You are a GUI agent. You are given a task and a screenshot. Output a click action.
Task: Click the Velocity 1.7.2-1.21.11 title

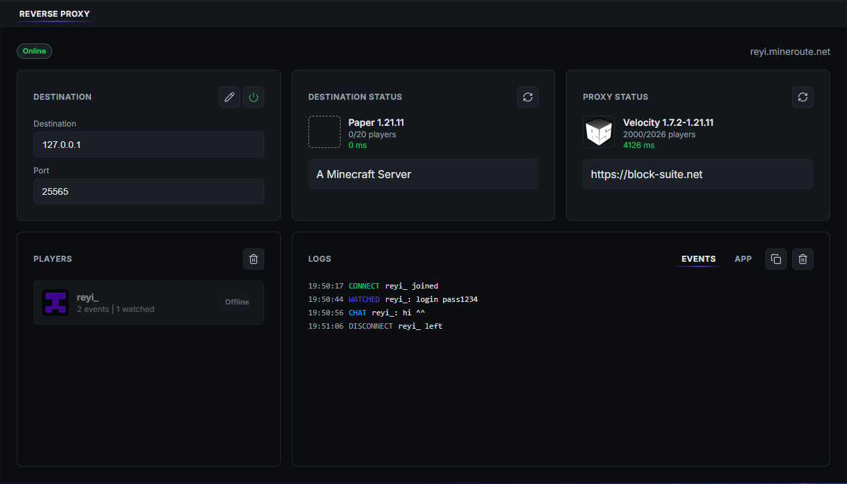coord(670,123)
